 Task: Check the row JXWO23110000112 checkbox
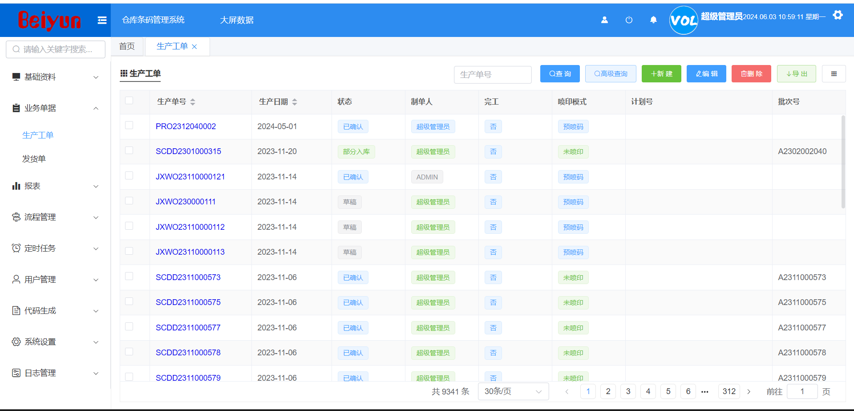click(x=129, y=226)
